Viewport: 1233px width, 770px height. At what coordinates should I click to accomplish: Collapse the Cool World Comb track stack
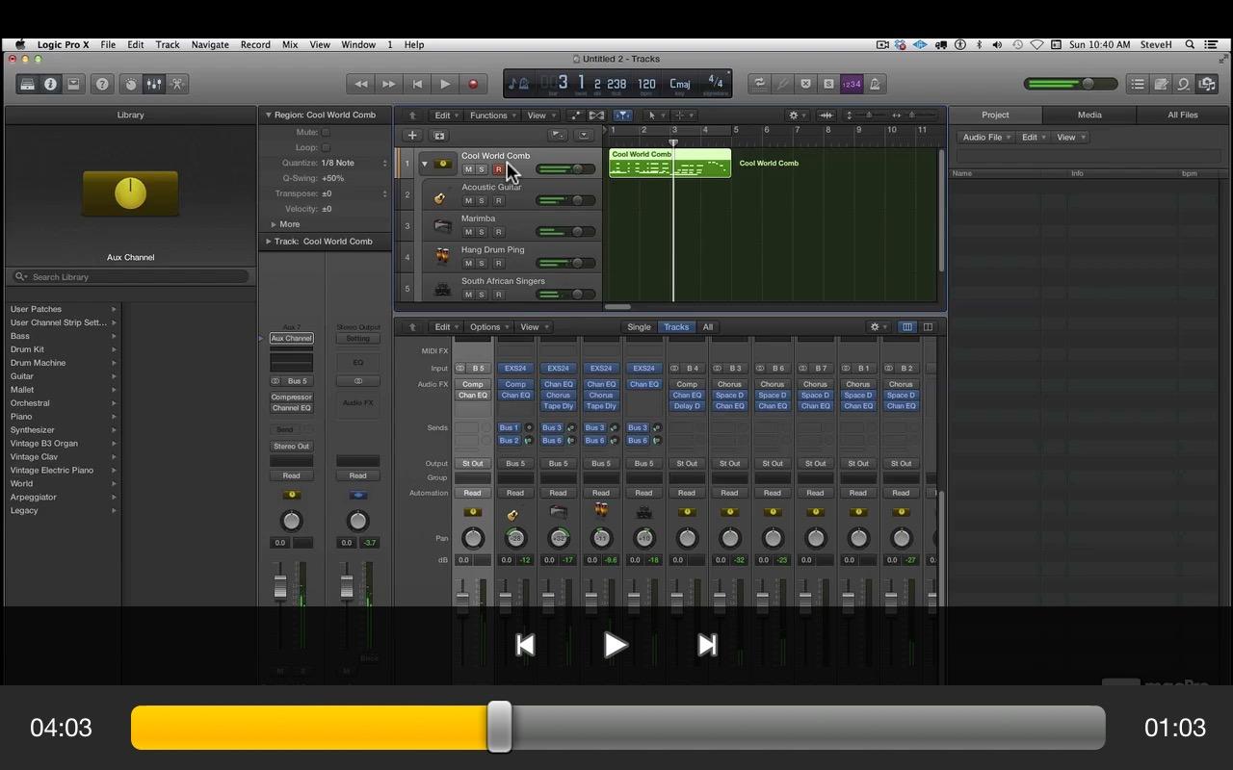[x=424, y=164]
